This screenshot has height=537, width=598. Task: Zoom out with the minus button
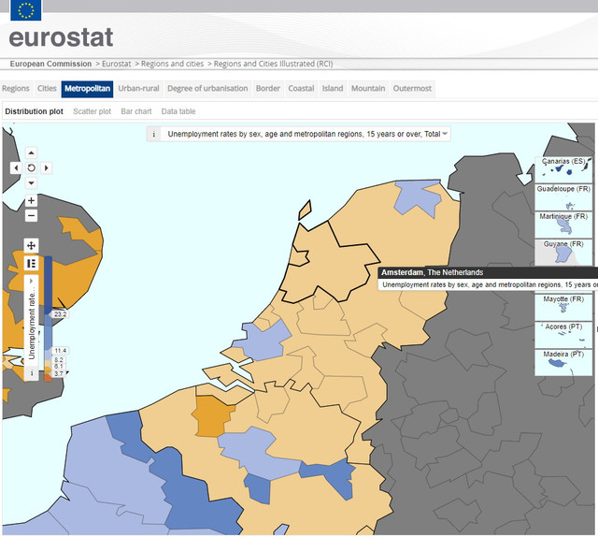[31, 215]
